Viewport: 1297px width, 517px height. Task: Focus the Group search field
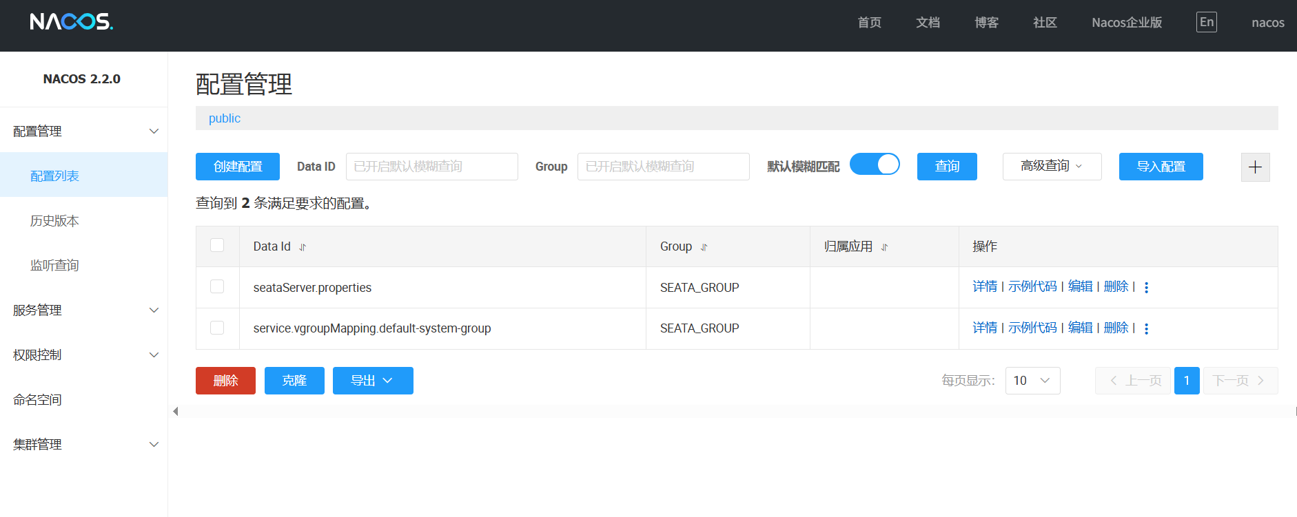pyautogui.click(x=664, y=167)
